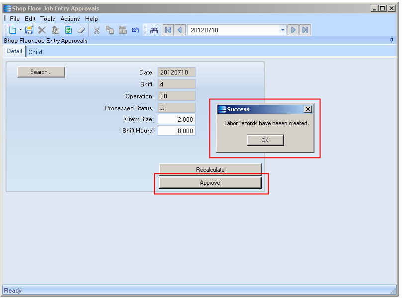Go to first record navigation icon
The height and width of the screenshot is (298, 402).
click(168, 30)
